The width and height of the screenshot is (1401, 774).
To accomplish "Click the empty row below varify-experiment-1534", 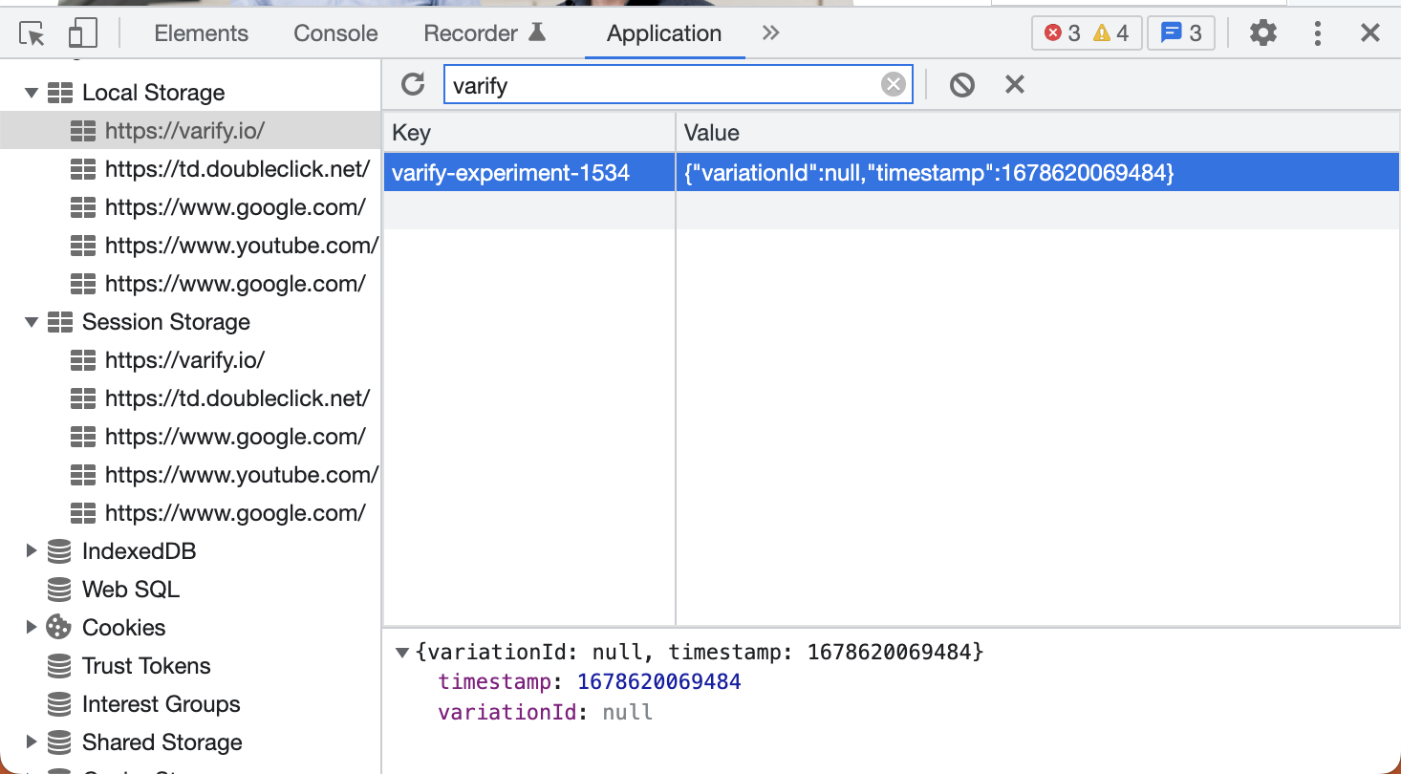I will tap(892, 210).
